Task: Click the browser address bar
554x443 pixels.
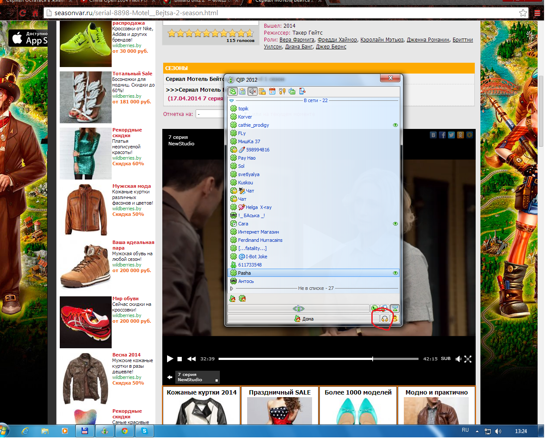Action: click(x=286, y=13)
